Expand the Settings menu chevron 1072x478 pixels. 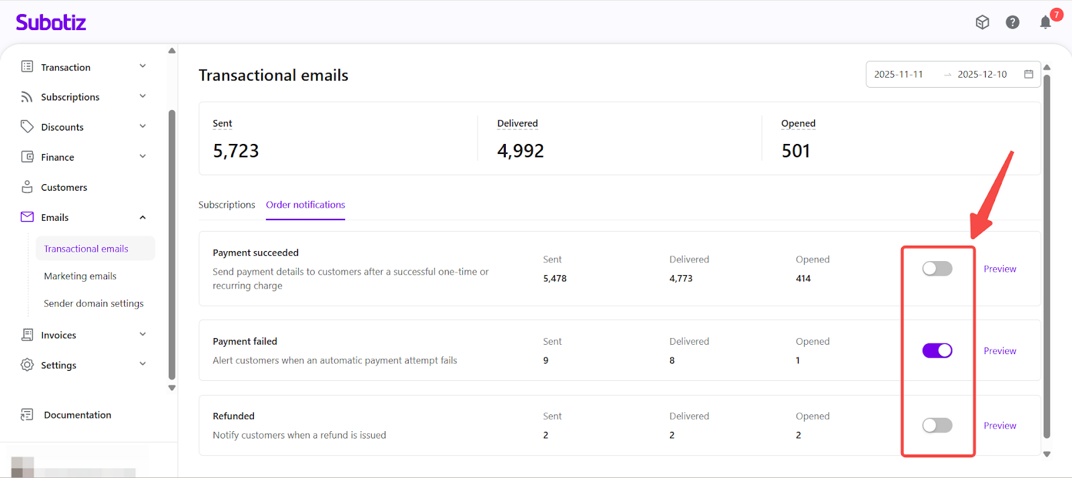(143, 364)
